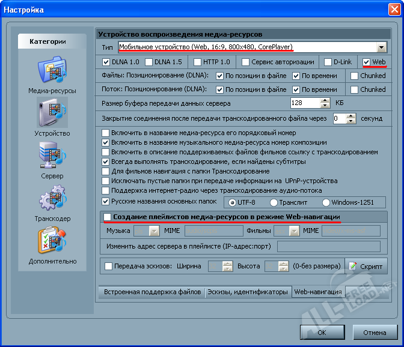This screenshot has height=347, width=404.
Task: Open the Медиа-ресурсы category icon
Action: click(x=52, y=70)
